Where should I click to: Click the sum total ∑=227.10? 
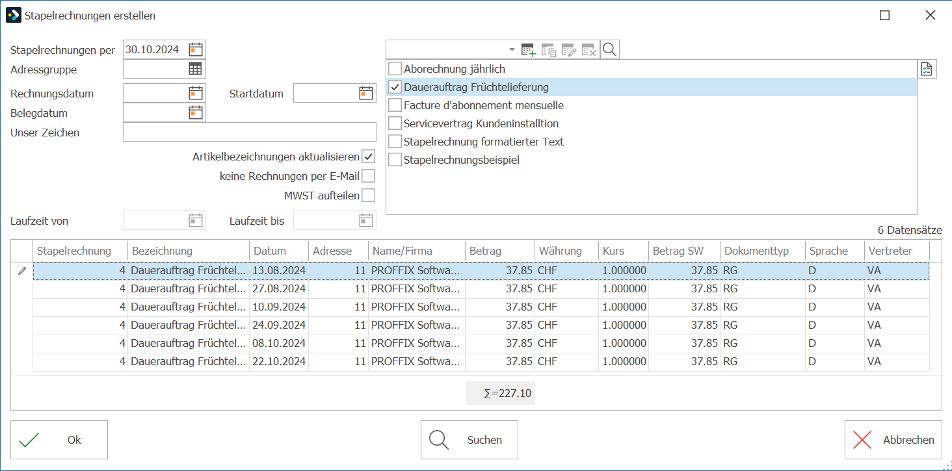(x=500, y=393)
